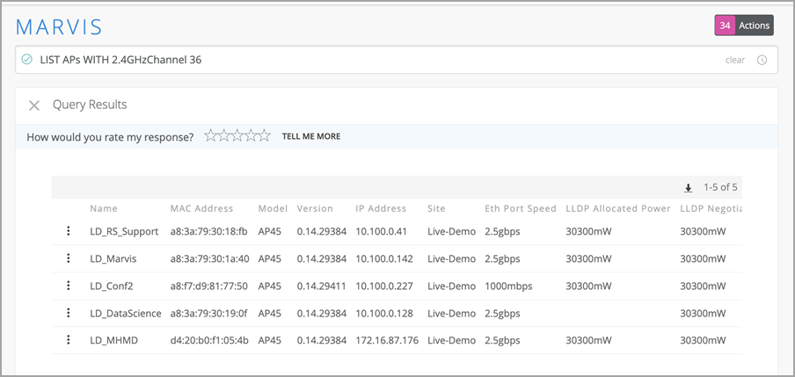Click the TELL ME MORE link
This screenshot has height=377, width=795.
click(310, 137)
